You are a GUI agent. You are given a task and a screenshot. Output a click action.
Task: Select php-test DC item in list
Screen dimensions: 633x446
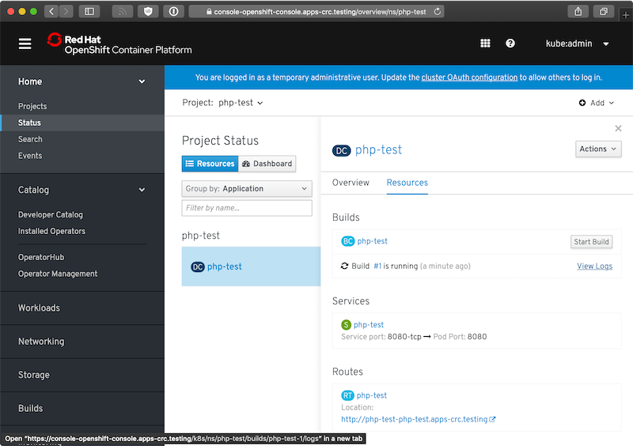pos(251,266)
